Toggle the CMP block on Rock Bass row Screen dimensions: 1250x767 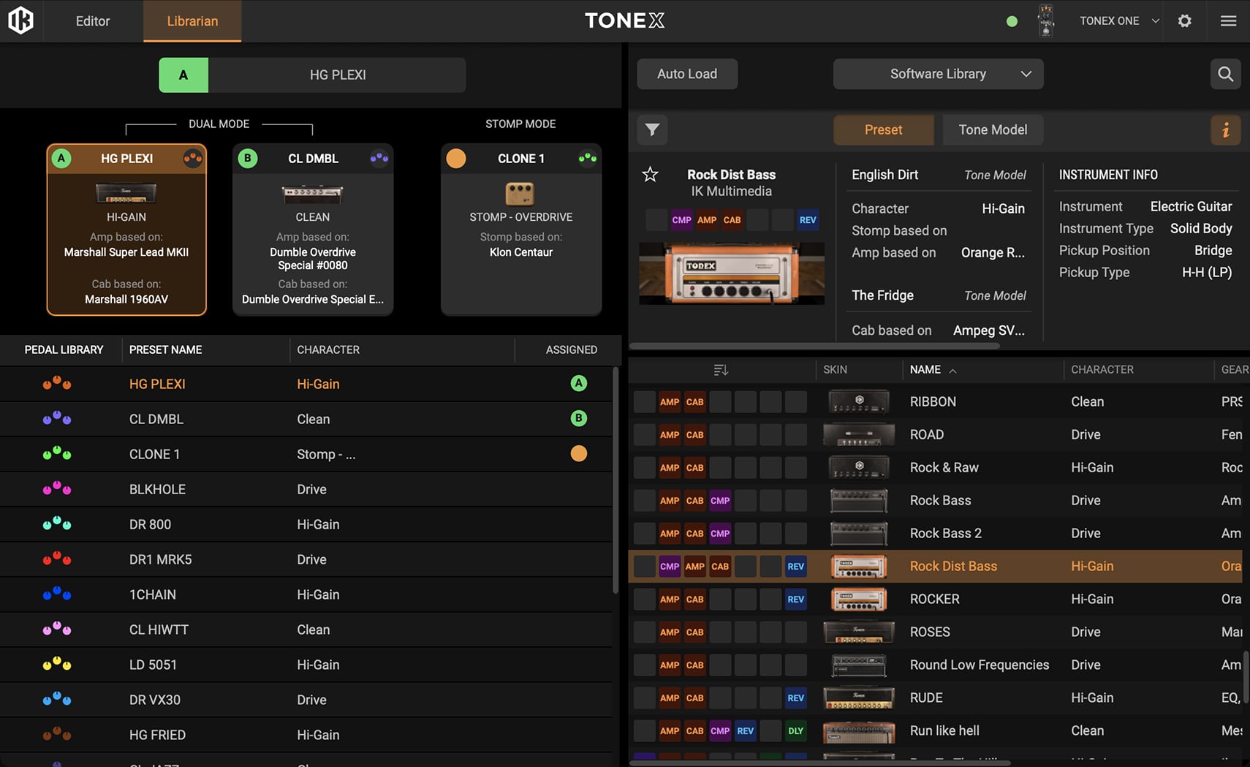720,500
